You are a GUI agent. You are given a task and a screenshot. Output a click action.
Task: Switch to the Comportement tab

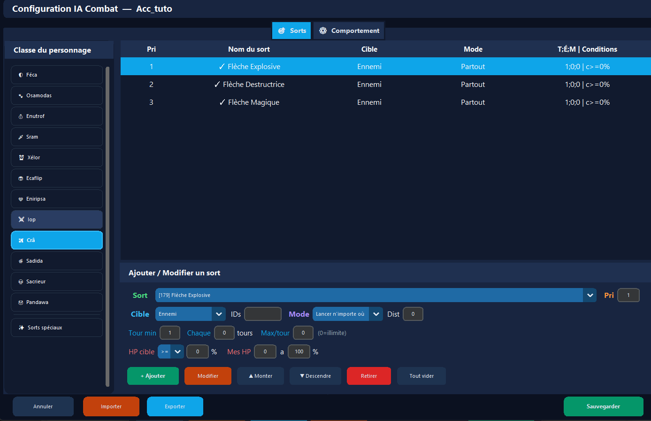(349, 30)
